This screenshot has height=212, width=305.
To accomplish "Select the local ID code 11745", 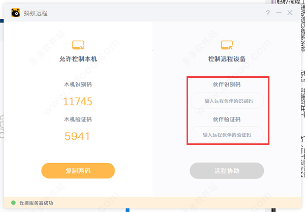I will [x=78, y=102].
